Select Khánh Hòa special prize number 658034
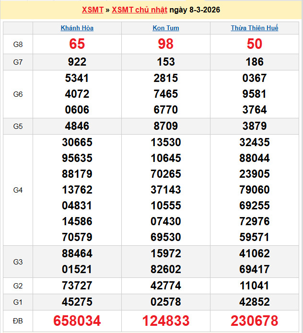The image size is (303, 333). pyautogui.click(x=77, y=321)
